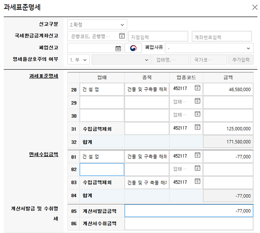Click the 지점입력 branch input field
This screenshot has width=260, height=233.
[x=158, y=37]
